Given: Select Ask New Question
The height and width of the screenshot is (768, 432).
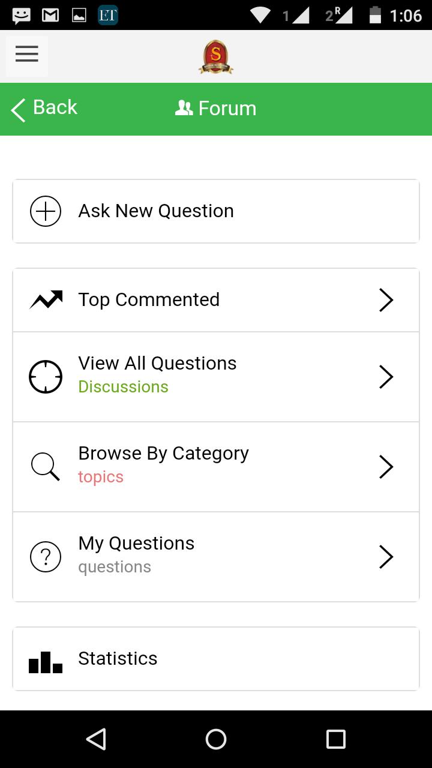Looking at the screenshot, I should (x=156, y=211).
